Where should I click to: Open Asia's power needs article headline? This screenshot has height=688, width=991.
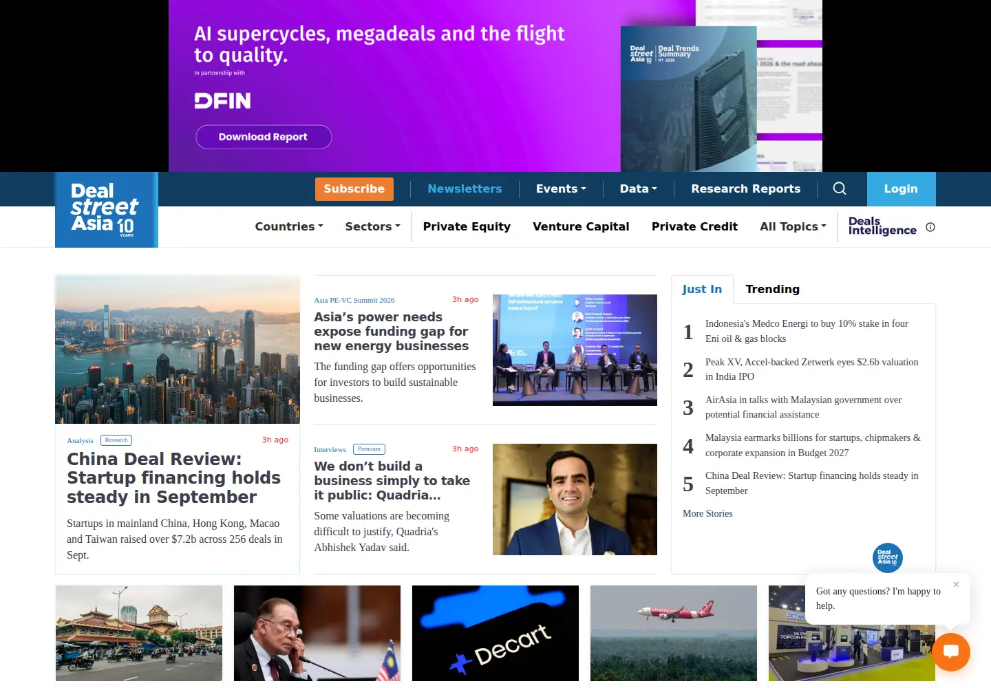coord(392,332)
